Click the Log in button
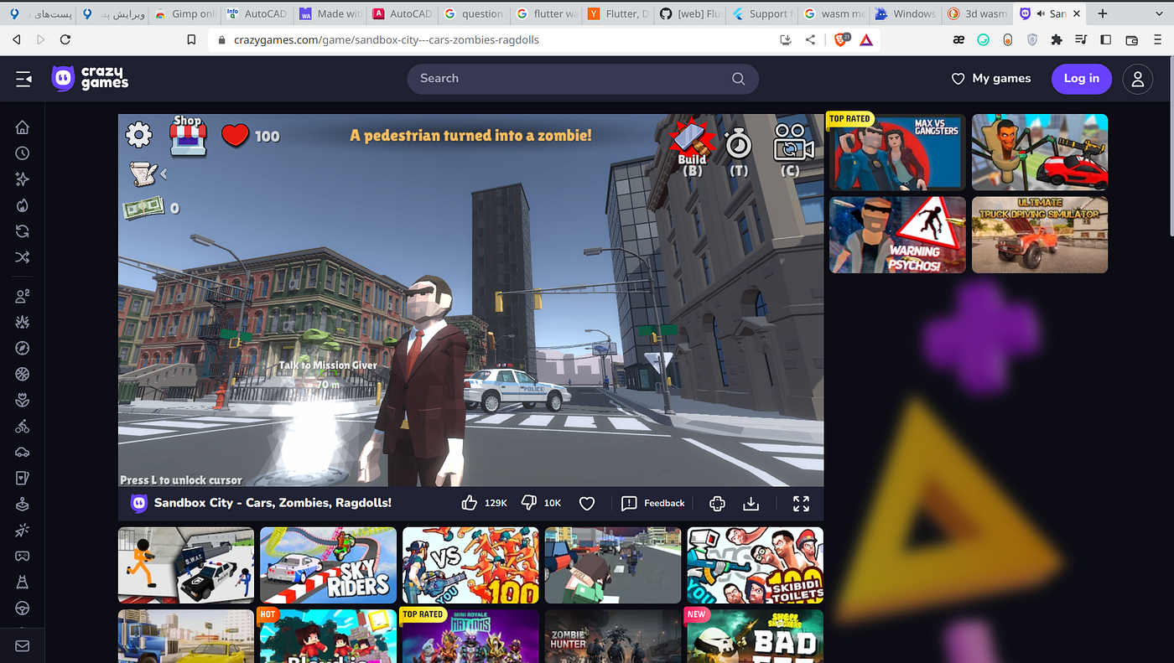This screenshot has height=663, width=1174. (1081, 79)
